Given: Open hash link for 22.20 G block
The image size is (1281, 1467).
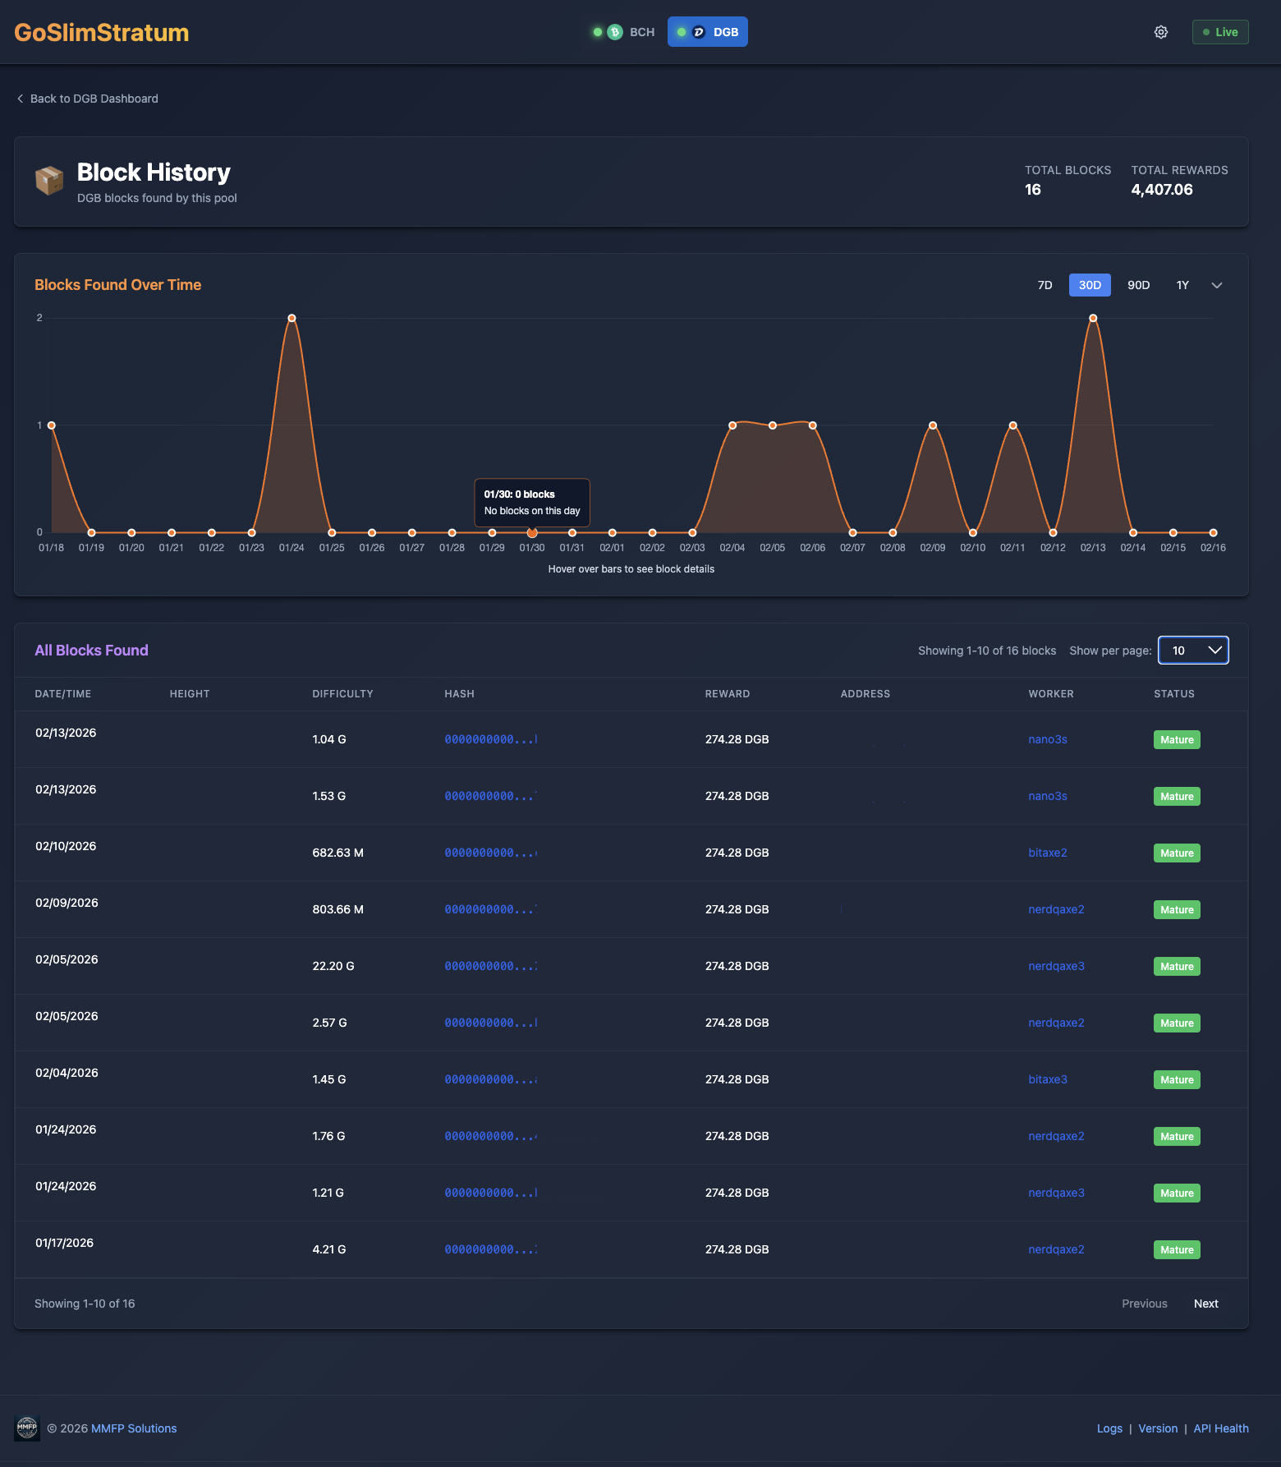Looking at the screenshot, I should (x=491, y=966).
